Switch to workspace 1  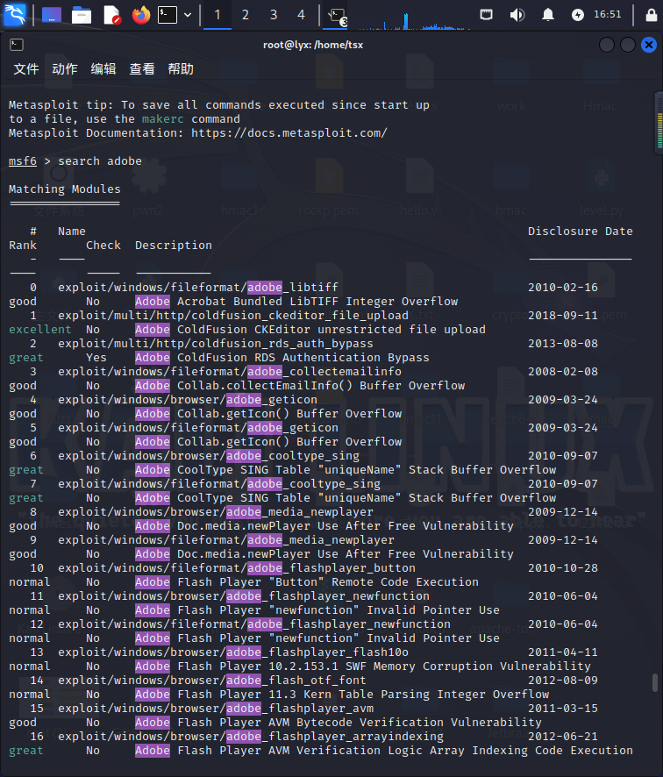[x=217, y=15]
